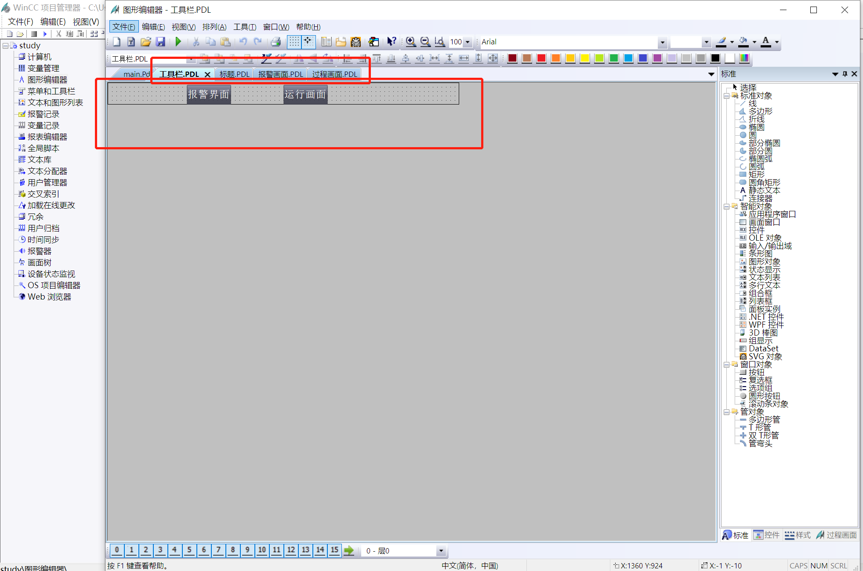This screenshot has width=863, height=571.
Task: Click the Zoom out magnifier icon
Action: (x=425, y=42)
